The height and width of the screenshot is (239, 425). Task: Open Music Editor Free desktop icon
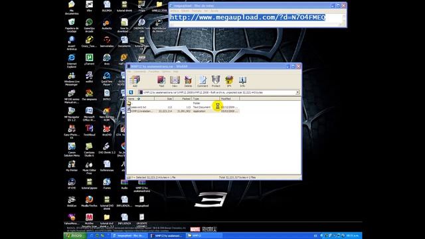pos(89,167)
